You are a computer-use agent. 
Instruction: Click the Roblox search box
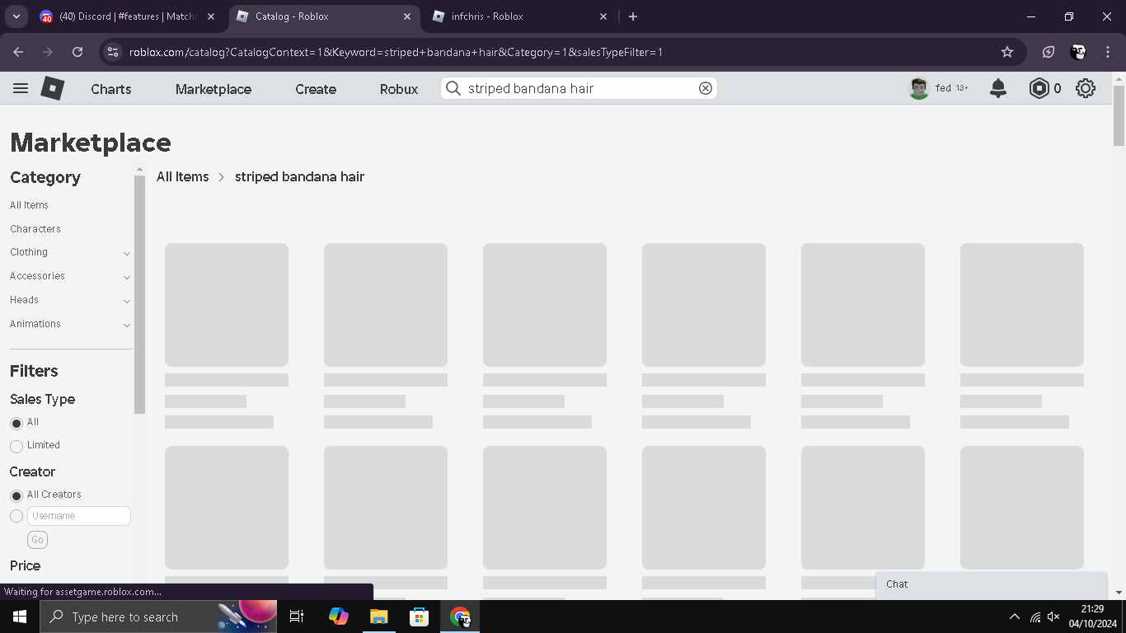(579, 88)
